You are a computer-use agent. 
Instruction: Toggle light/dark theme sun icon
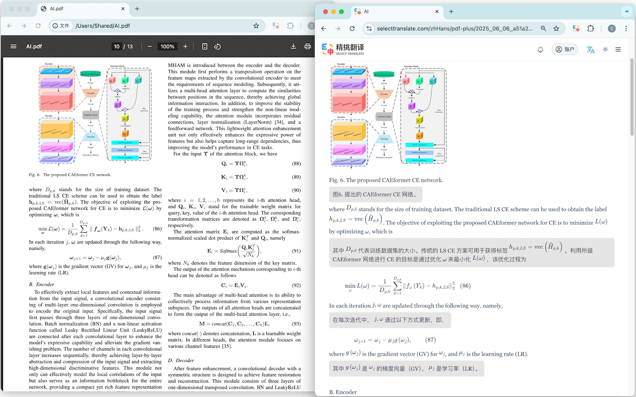(x=605, y=50)
